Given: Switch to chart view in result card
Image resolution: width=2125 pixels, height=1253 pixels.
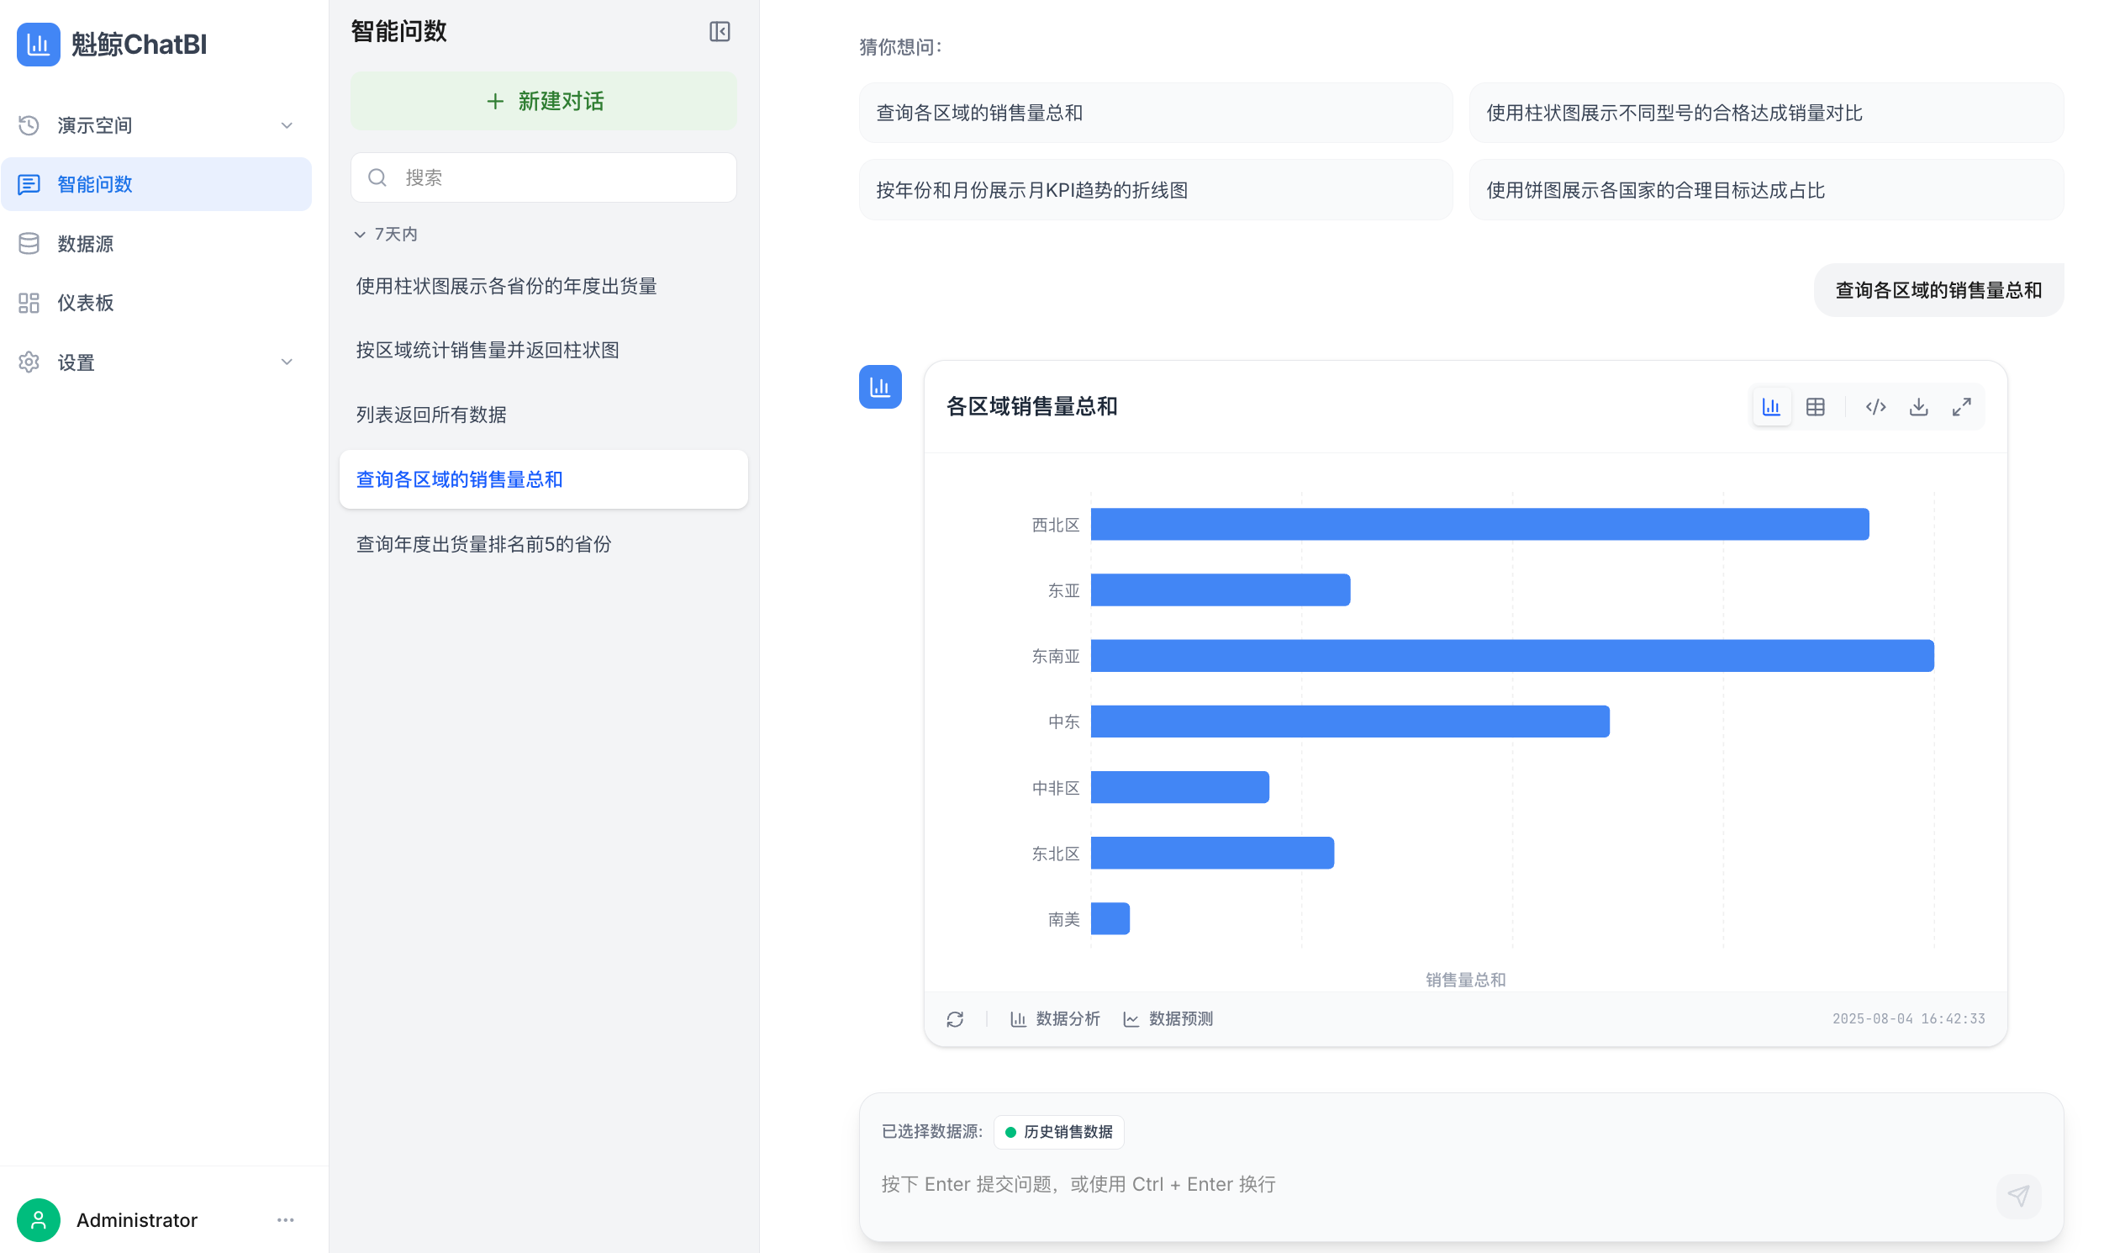Looking at the screenshot, I should [x=1771, y=407].
